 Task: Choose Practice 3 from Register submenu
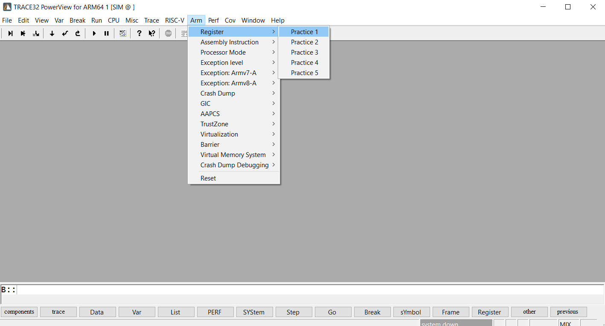(304, 52)
